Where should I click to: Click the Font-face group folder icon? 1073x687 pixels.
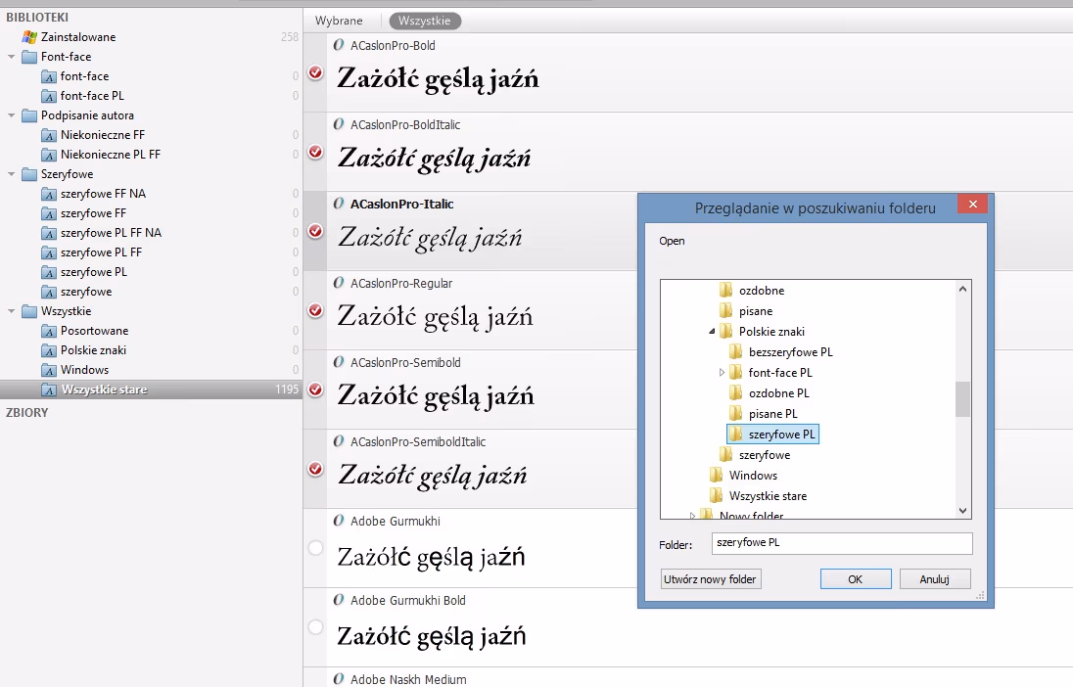[x=29, y=57]
